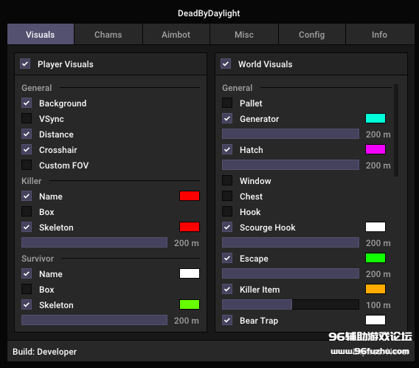The height and width of the screenshot is (368, 419).
Task: Adjust the Killer distance slider
Action: point(94,242)
